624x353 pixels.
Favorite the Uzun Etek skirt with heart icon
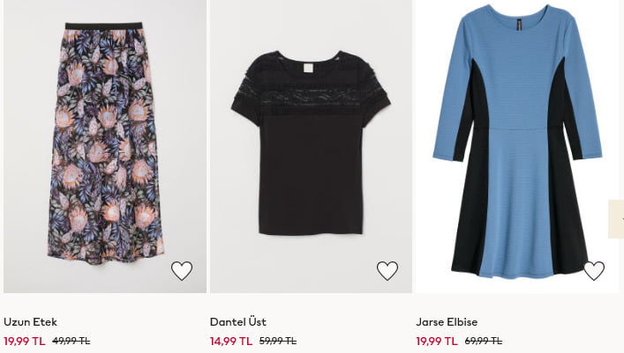pyautogui.click(x=182, y=271)
